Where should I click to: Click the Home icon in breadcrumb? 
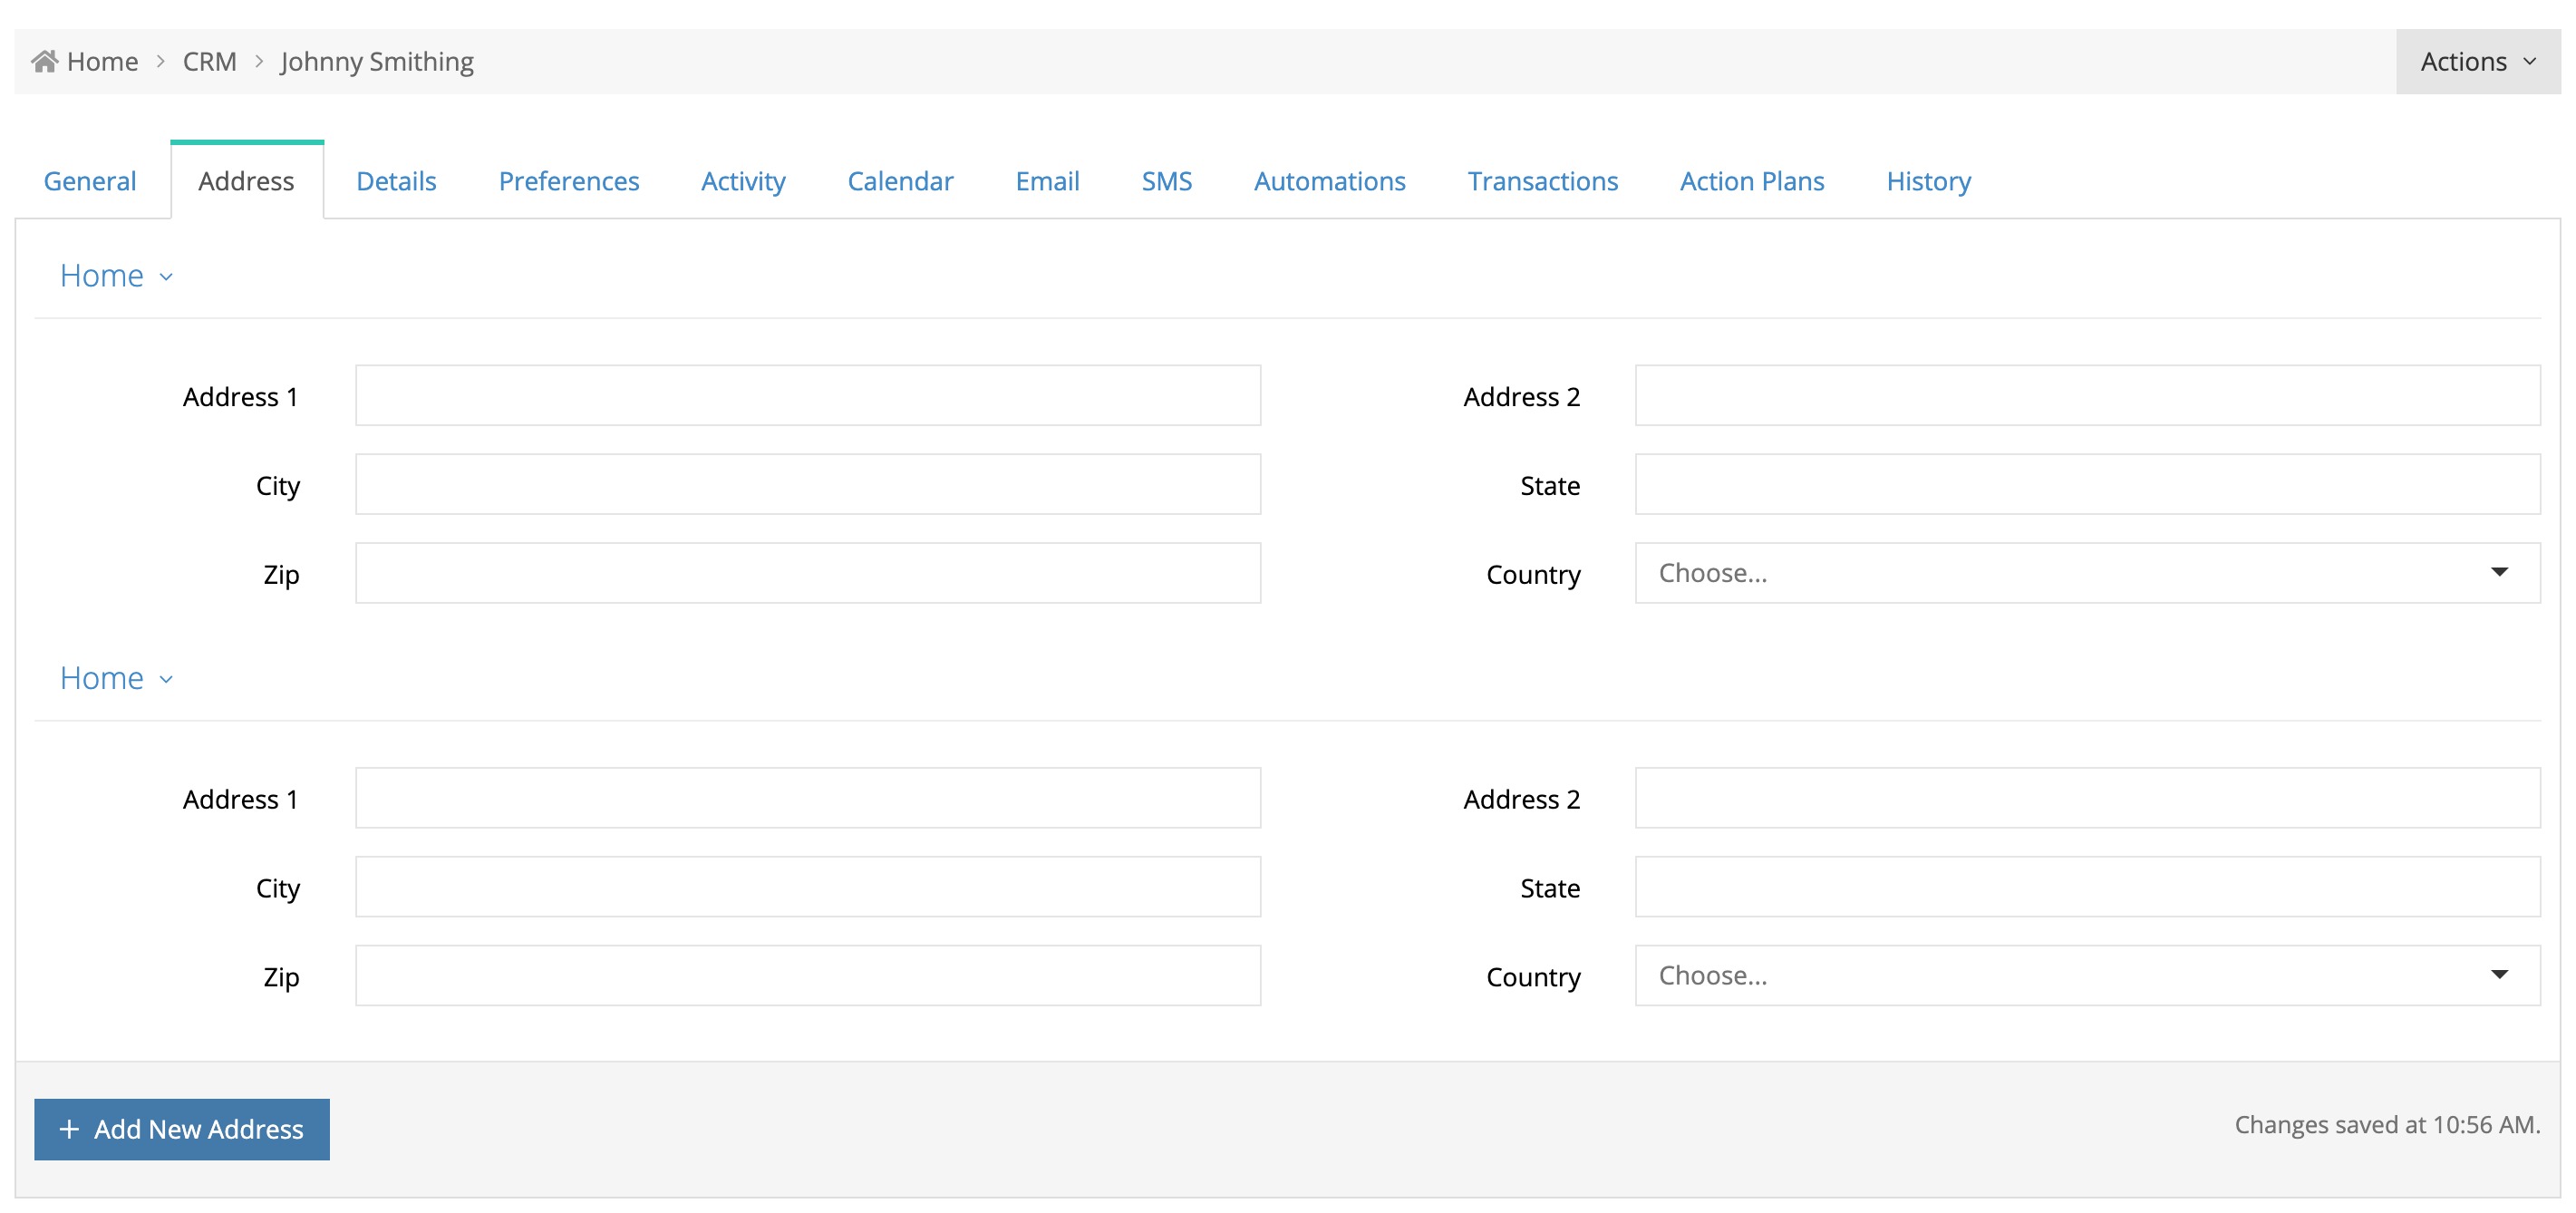click(44, 62)
